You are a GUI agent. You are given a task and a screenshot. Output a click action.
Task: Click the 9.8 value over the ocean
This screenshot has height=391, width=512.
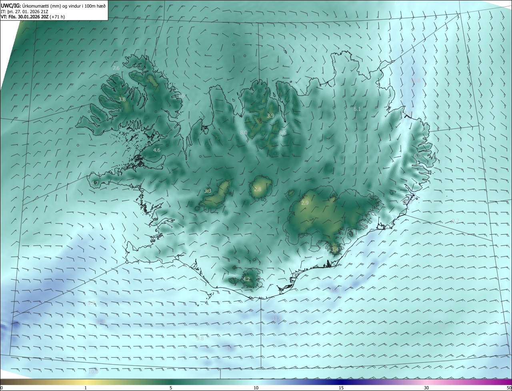pyautogui.click(x=200, y=338)
